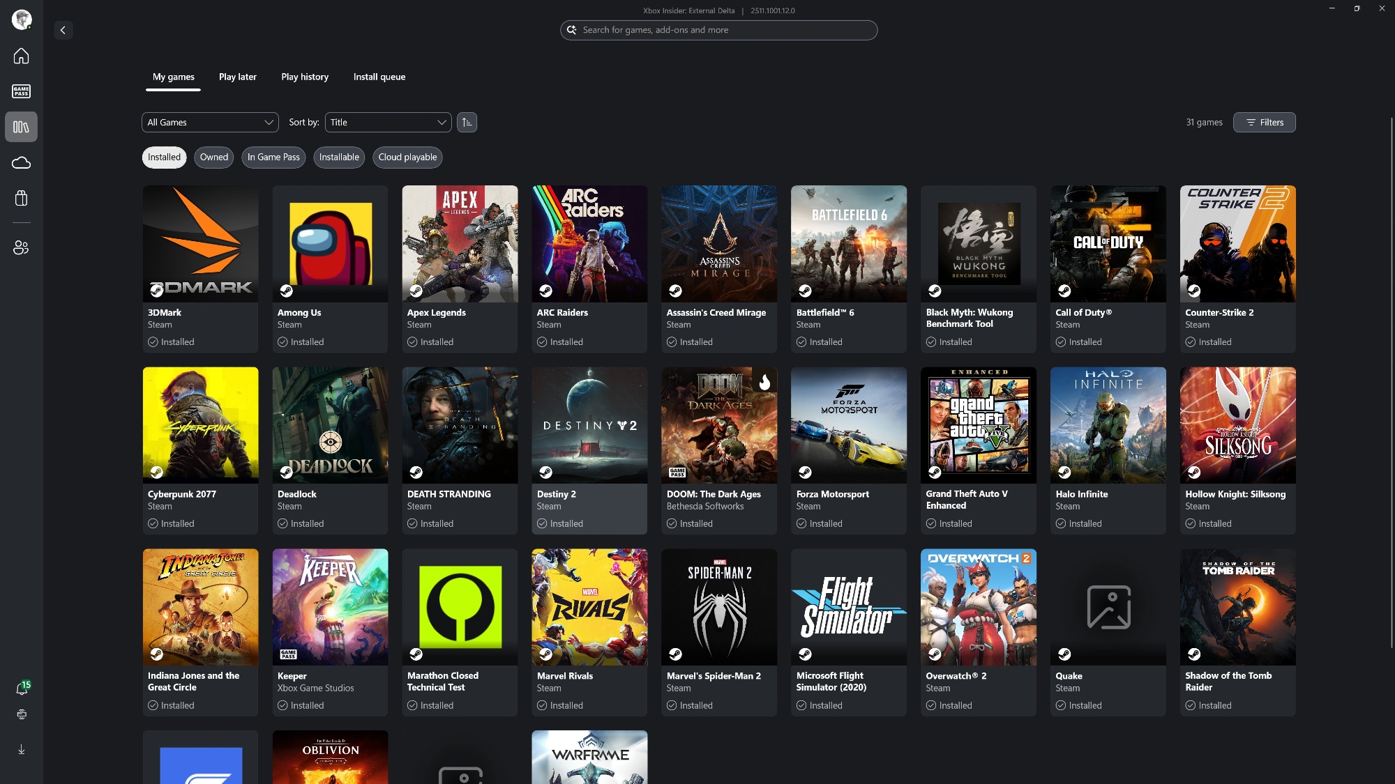1395x784 pixels.
Task: Enable the Owned filter chip
Action: [x=213, y=157]
